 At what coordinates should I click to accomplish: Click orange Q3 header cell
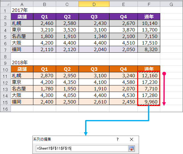click(x=94, y=69)
